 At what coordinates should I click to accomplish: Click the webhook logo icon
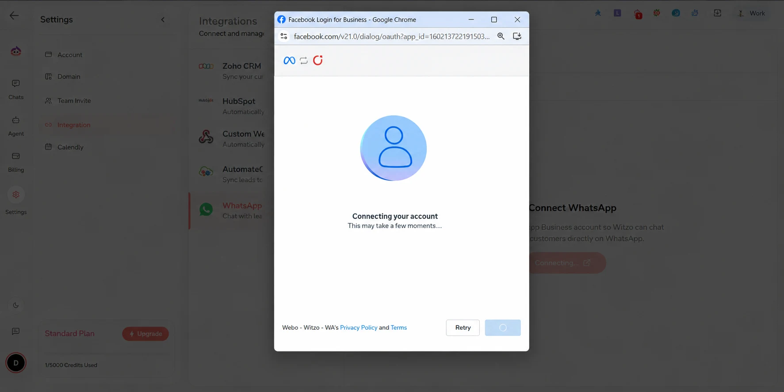click(x=206, y=137)
